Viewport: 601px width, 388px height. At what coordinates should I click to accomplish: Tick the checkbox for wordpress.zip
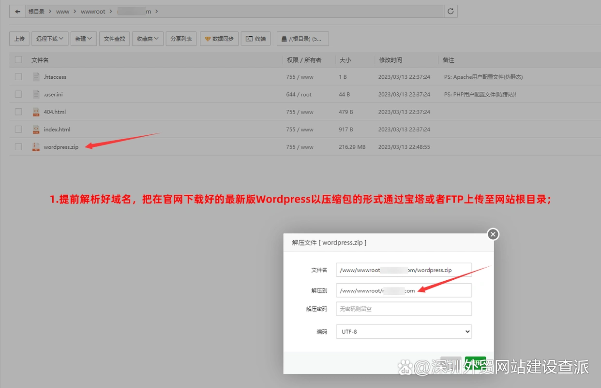(18, 147)
